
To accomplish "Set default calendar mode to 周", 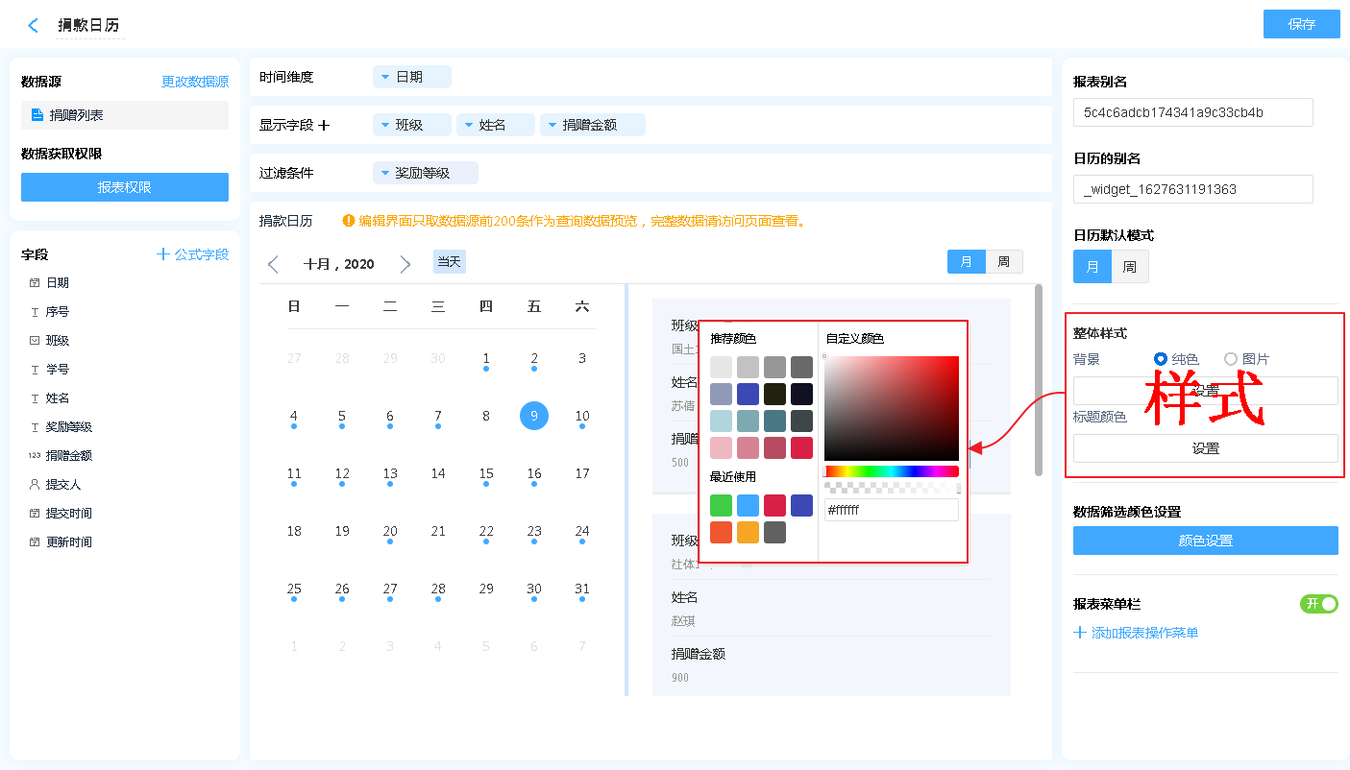I will (x=1129, y=267).
